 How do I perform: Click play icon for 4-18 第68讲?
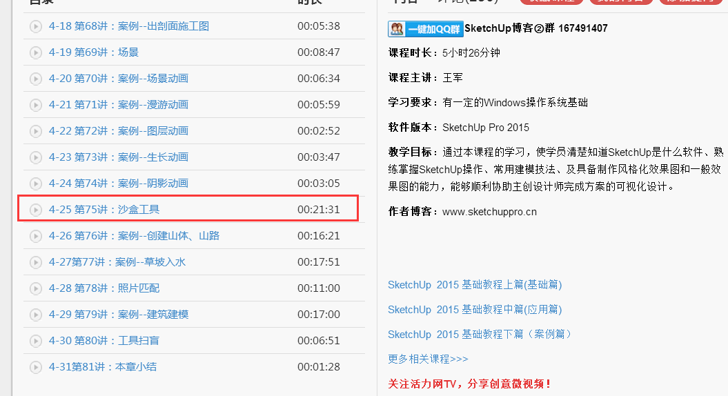pyautogui.click(x=36, y=26)
